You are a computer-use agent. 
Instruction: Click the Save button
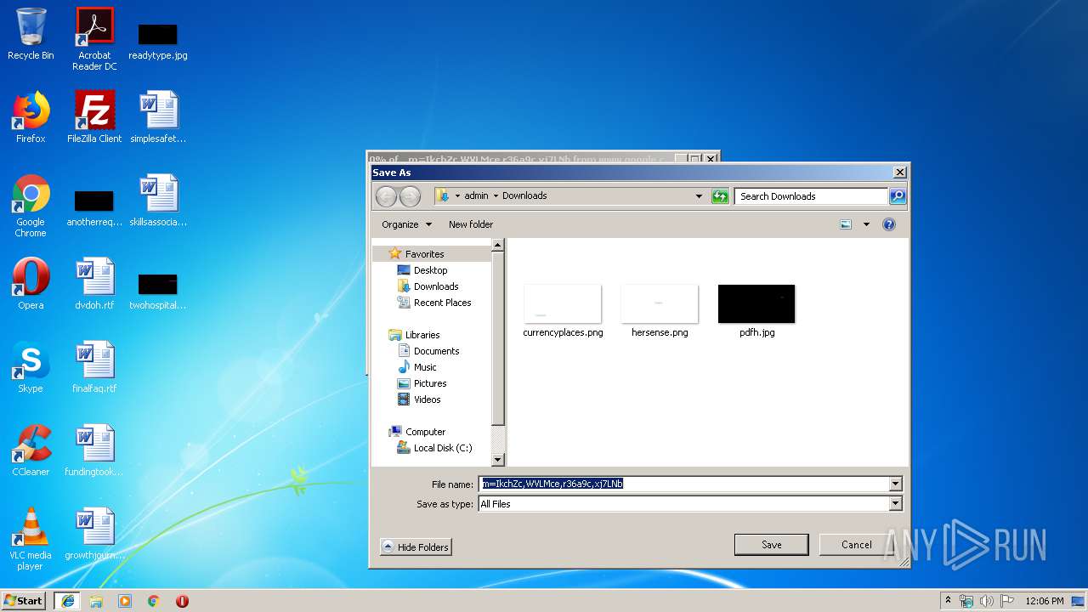(x=772, y=545)
